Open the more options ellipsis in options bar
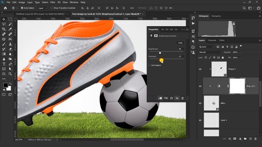Viewport: 262px width, 147px height. pyautogui.click(x=132, y=8)
